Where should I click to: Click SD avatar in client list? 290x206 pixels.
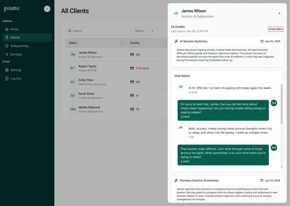[72, 95]
